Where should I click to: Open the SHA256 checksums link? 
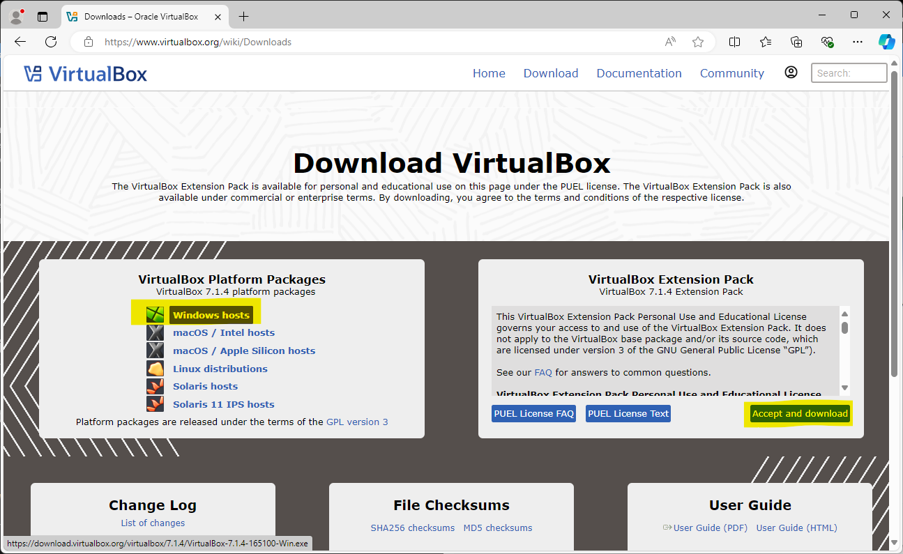click(x=413, y=528)
